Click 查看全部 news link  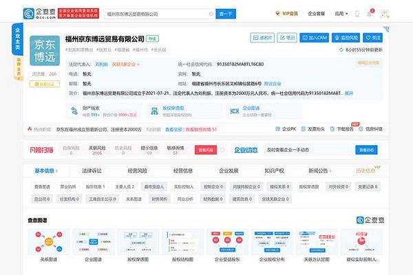173,129
